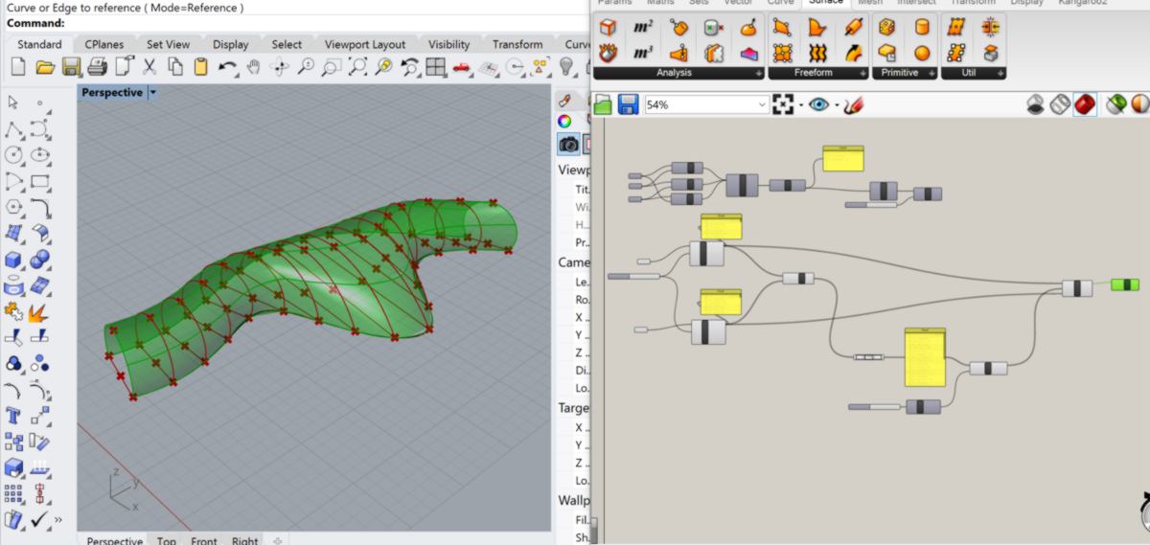Switch to the Visibility toolbar tab
Image resolution: width=1150 pixels, height=545 pixels.
pyautogui.click(x=448, y=44)
